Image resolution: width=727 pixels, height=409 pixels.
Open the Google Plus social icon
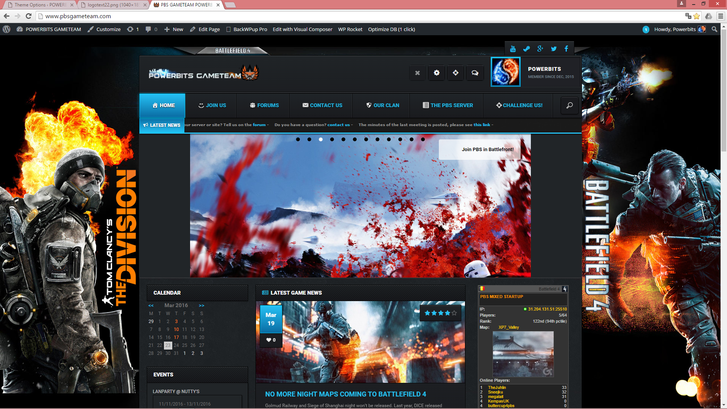click(x=540, y=49)
